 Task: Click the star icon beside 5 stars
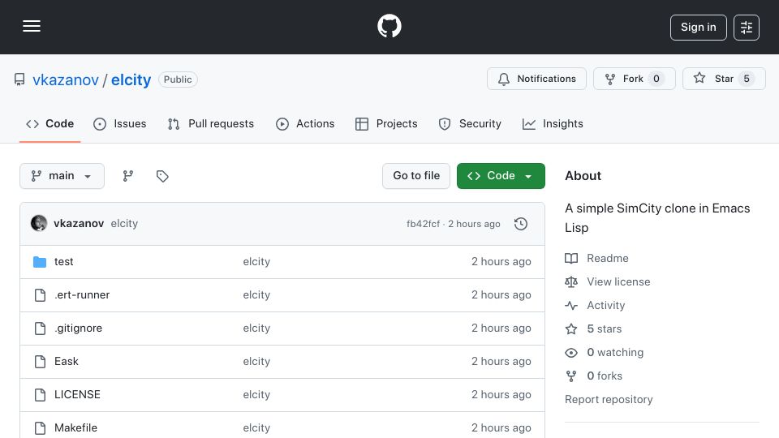[571, 328]
